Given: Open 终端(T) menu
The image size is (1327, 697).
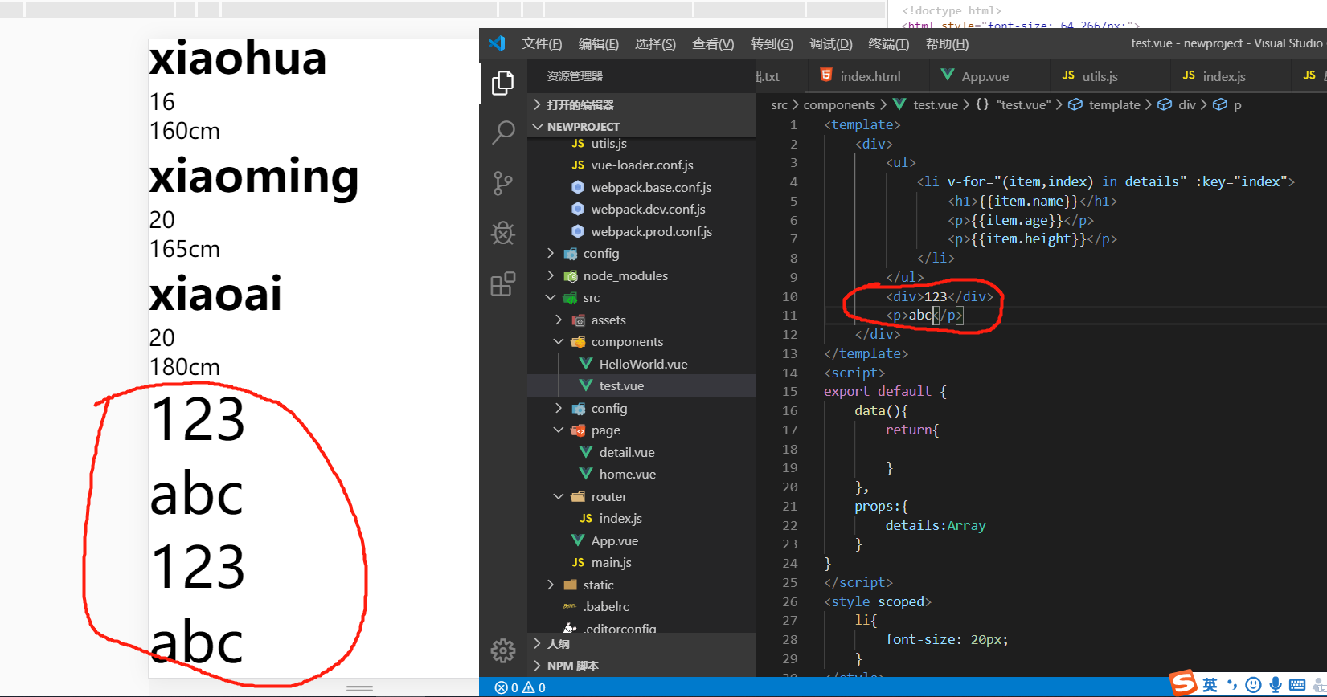Looking at the screenshot, I should pos(889,43).
